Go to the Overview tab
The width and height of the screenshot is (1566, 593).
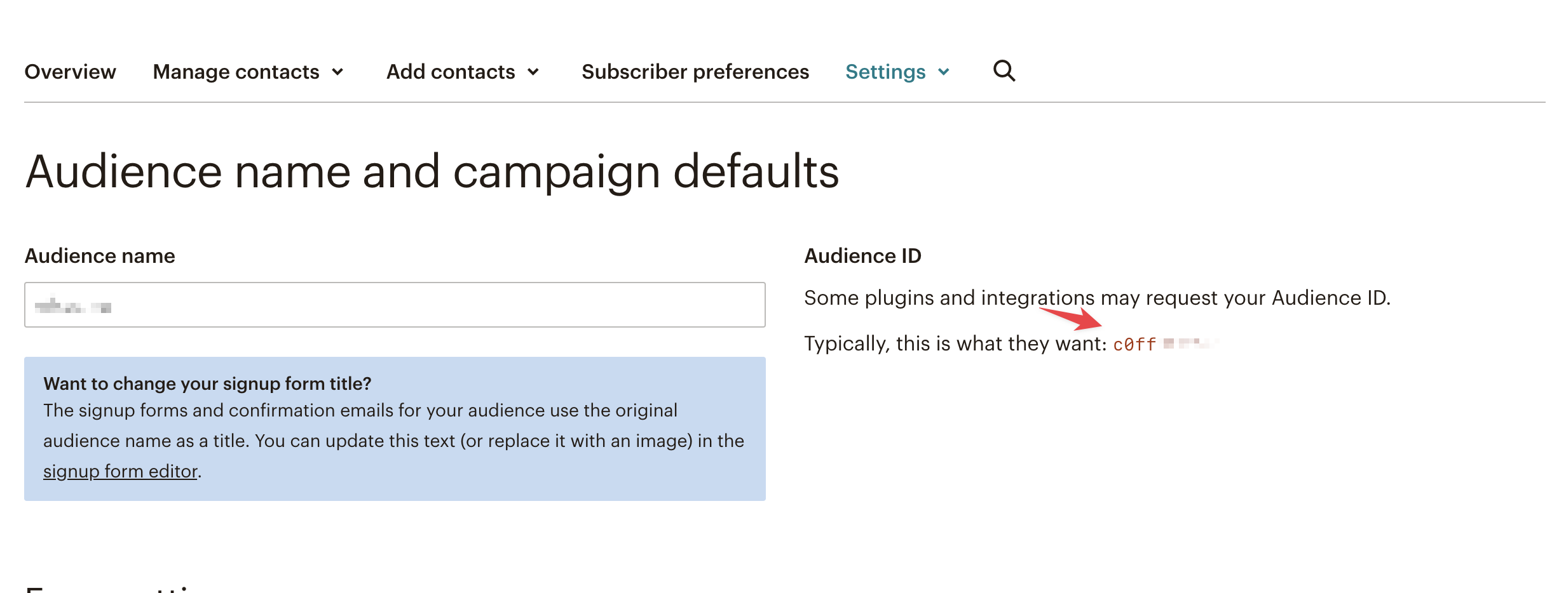pos(70,72)
